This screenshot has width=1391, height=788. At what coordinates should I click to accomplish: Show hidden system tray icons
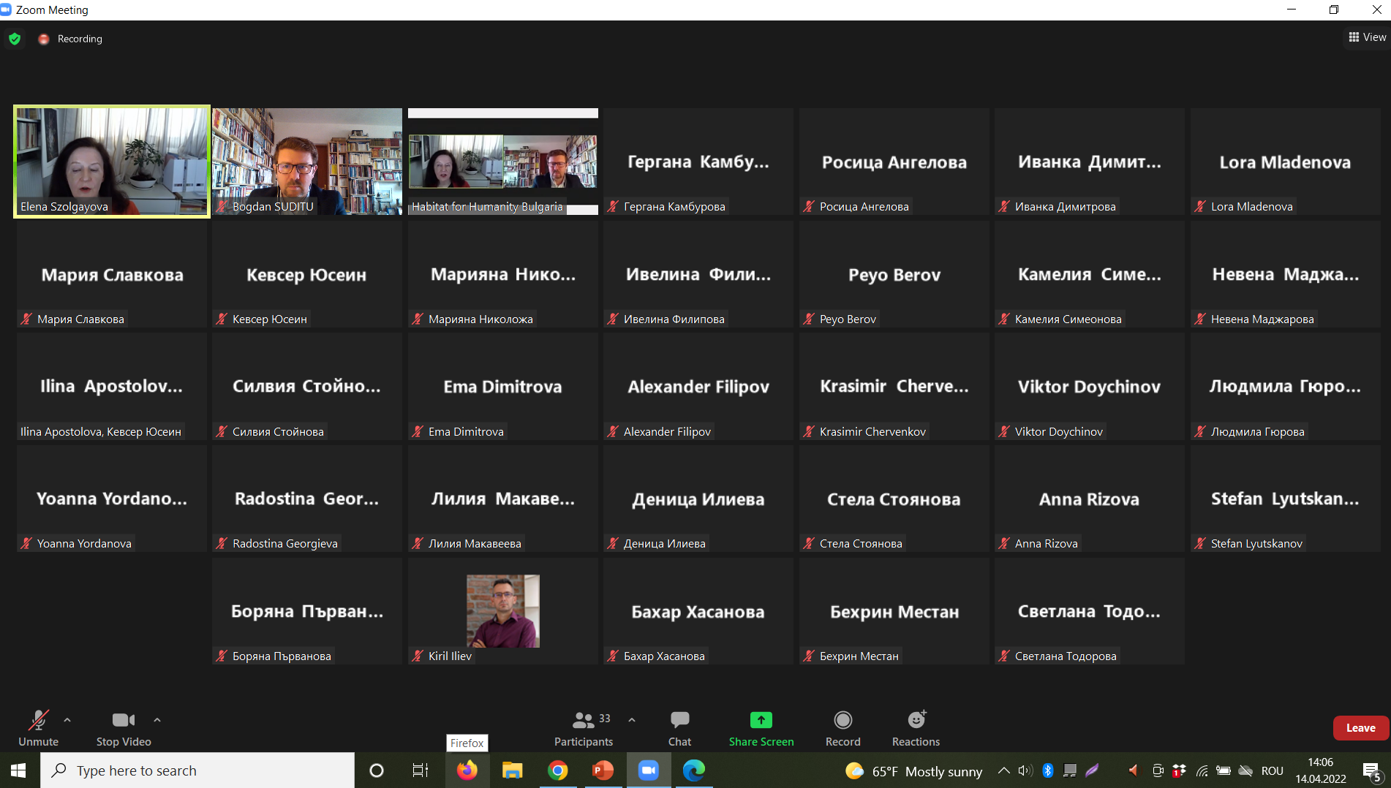pos(1003,770)
